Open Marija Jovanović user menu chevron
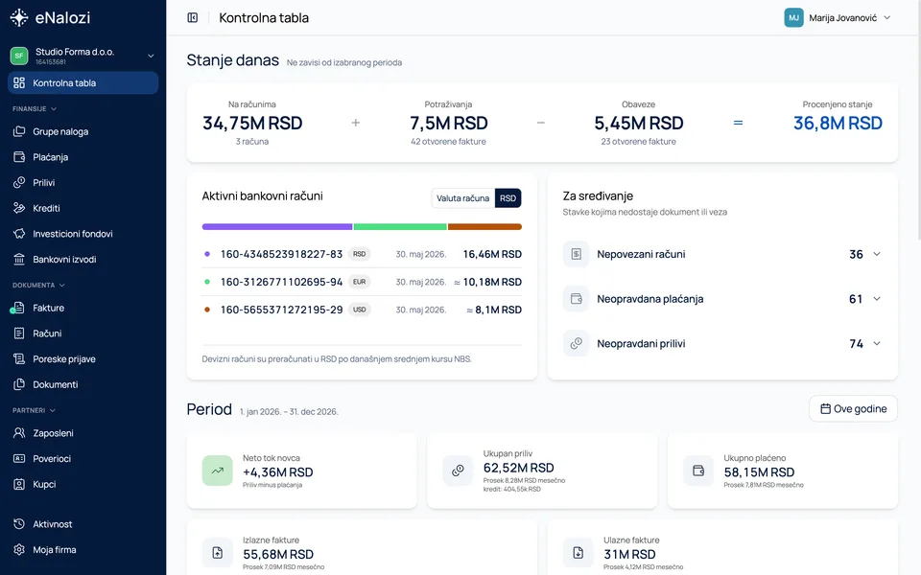The width and height of the screenshot is (921, 575). pyautogui.click(x=886, y=17)
